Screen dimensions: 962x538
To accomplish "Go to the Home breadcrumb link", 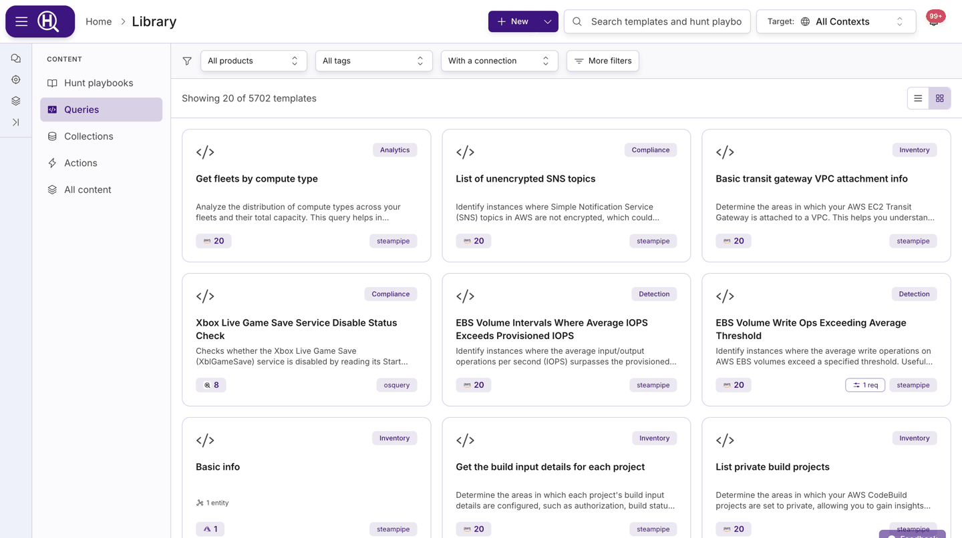I will (99, 21).
